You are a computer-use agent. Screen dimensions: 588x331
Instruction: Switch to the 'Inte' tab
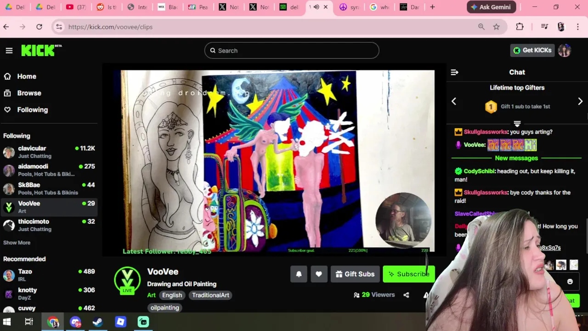[137, 7]
